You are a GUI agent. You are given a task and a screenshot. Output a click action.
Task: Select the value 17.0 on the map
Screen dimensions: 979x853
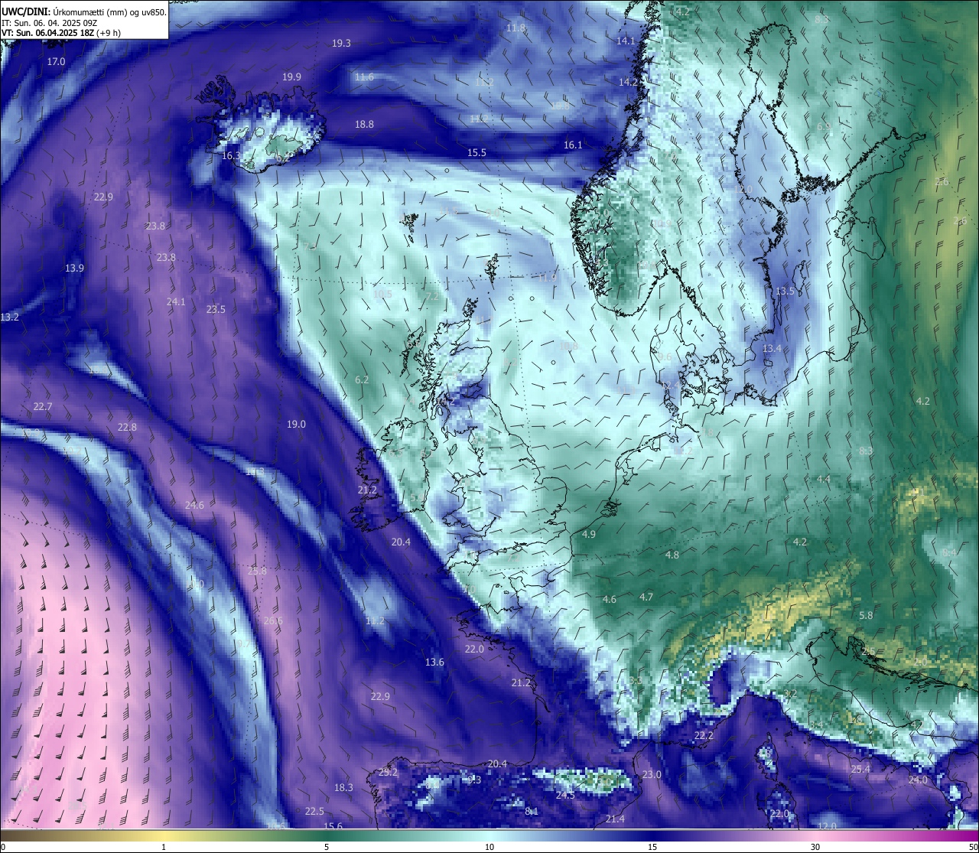click(57, 61)
